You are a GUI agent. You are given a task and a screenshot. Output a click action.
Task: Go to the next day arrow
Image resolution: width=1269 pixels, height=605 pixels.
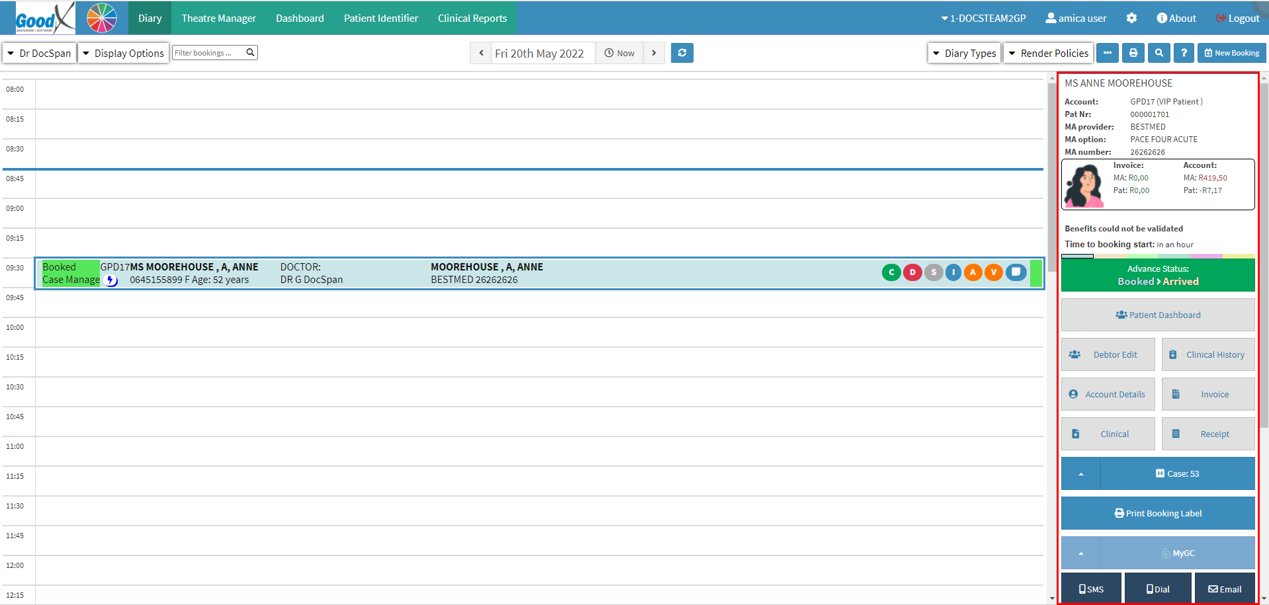point(654,53)
